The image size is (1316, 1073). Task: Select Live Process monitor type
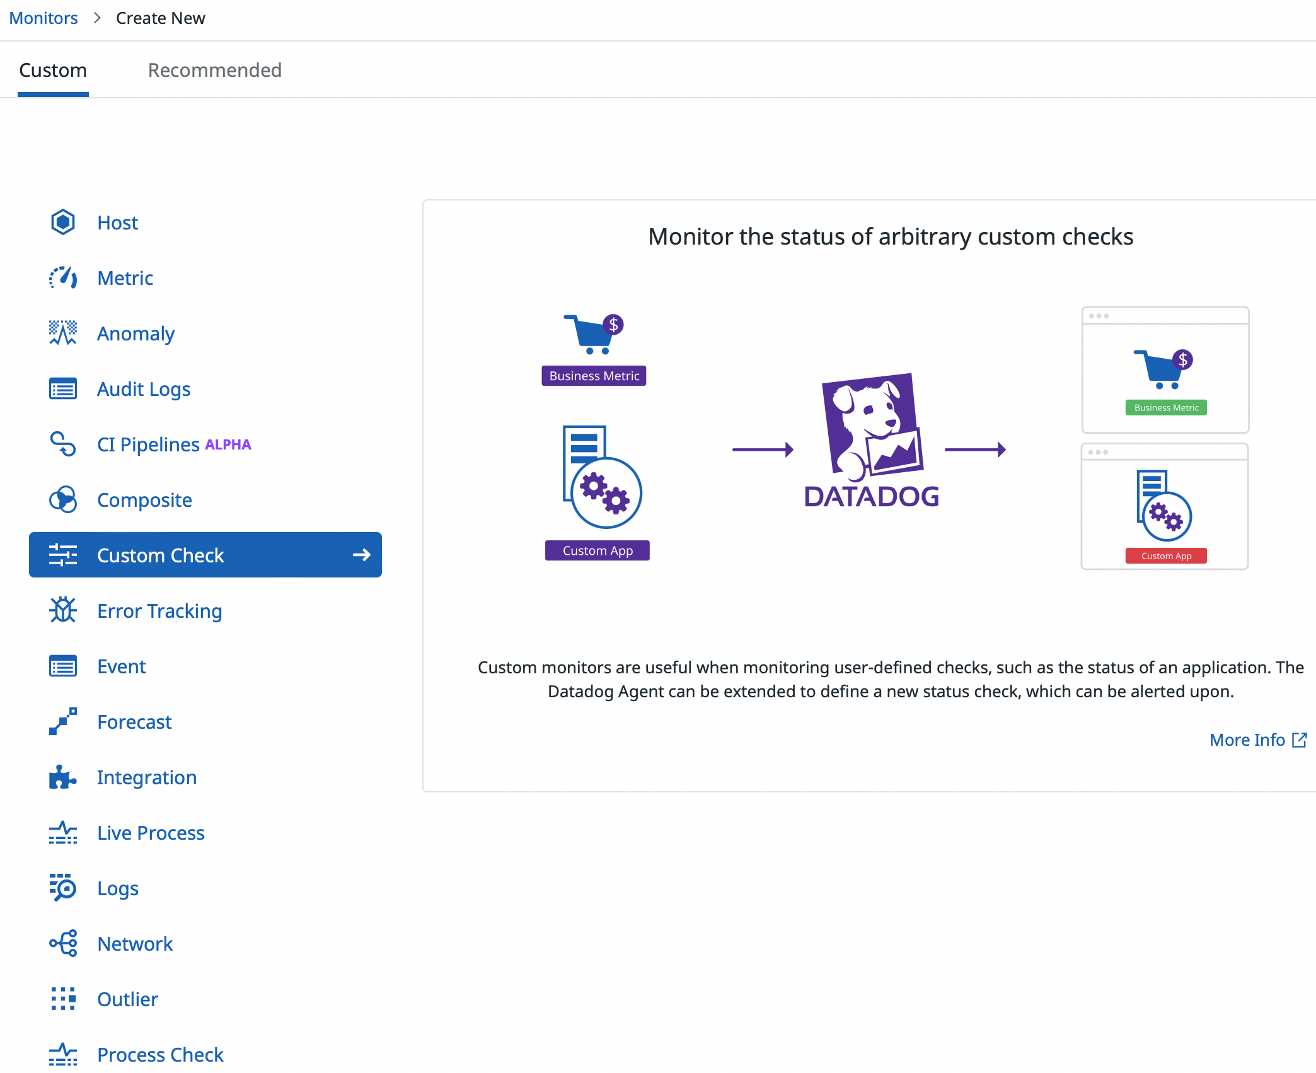pos(151,833)
